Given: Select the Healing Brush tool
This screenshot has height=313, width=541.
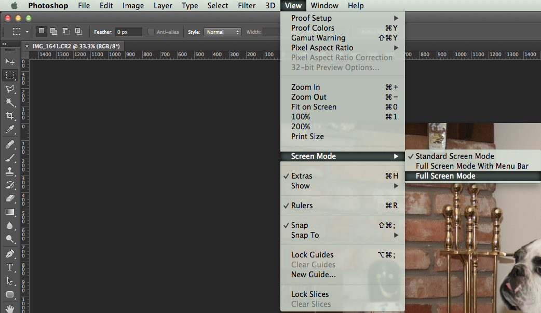Looking at the screenshot, I should 10,144.
